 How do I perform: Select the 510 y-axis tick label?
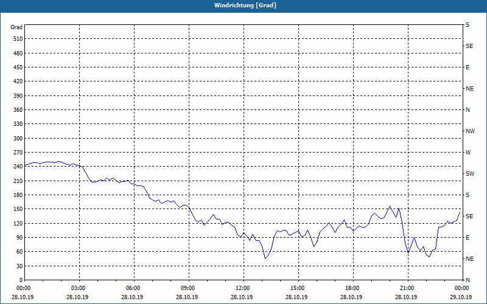click(x=16, y=39)
